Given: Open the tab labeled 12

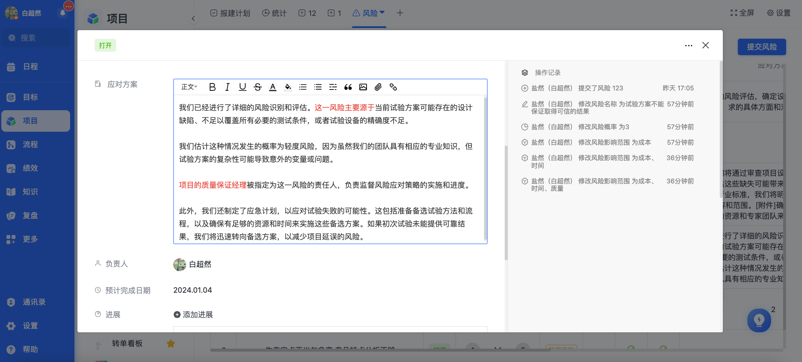Looking at the screenshot, I should (x=307, y=13).
